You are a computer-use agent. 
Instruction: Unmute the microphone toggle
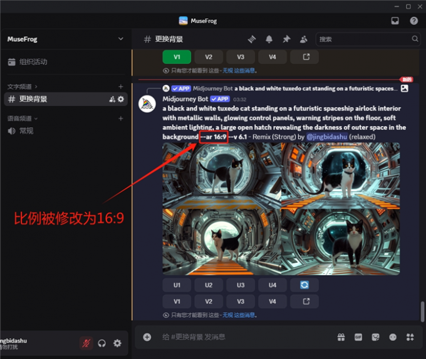point(86,343)
